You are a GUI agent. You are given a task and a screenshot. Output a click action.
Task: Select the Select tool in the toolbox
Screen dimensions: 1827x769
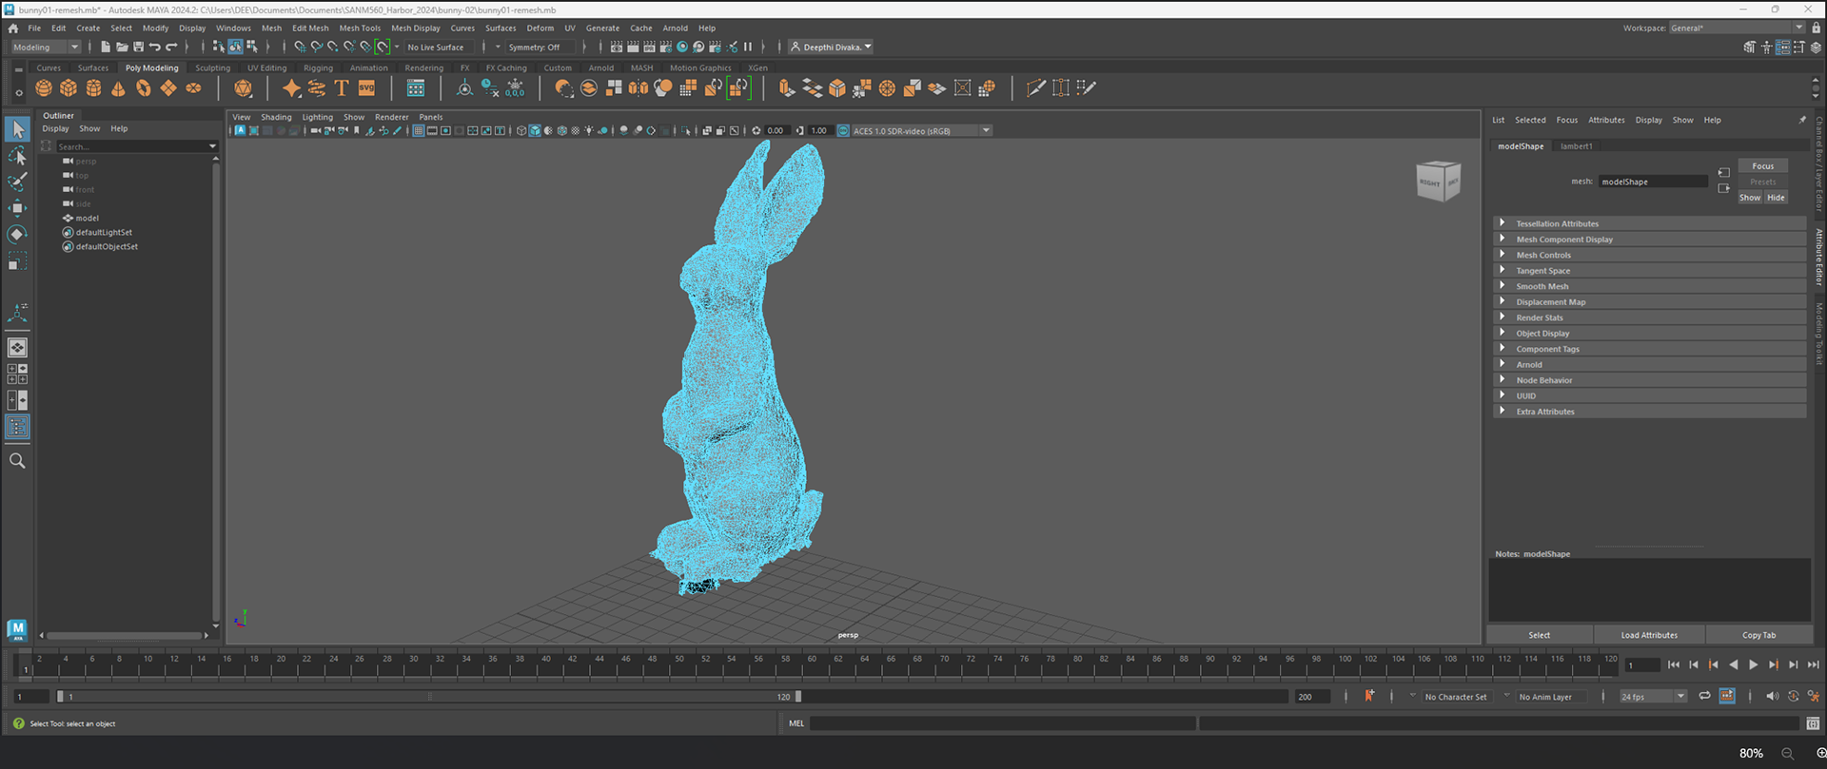[17, 128]
